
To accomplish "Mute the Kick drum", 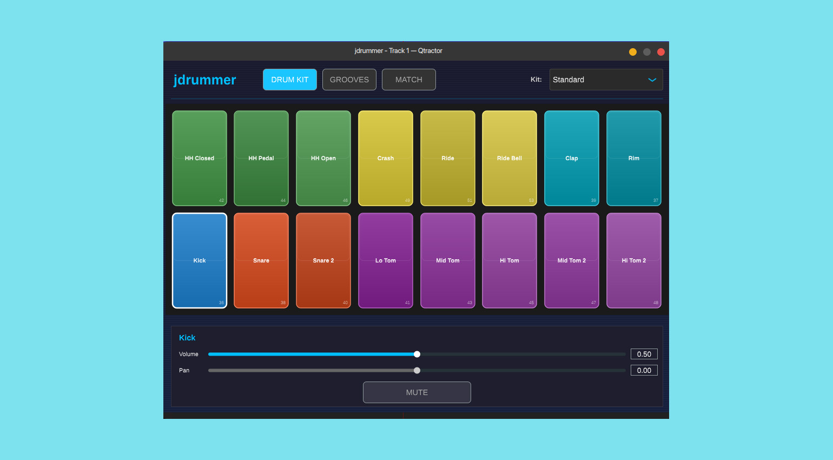I will point(417,392).
